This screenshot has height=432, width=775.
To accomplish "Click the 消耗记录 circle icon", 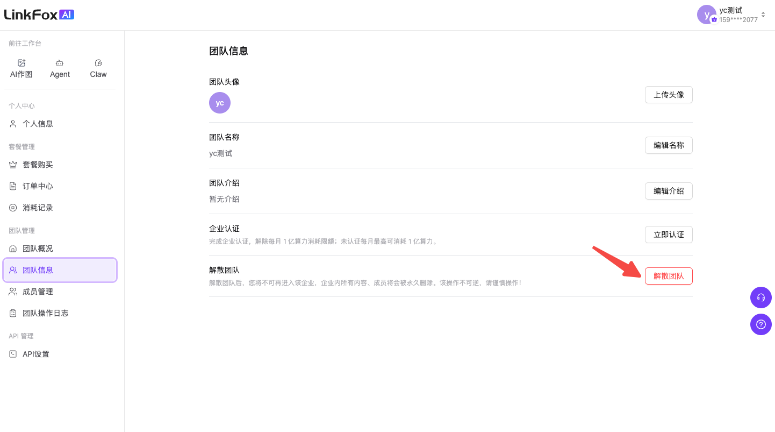I will 13,208.
